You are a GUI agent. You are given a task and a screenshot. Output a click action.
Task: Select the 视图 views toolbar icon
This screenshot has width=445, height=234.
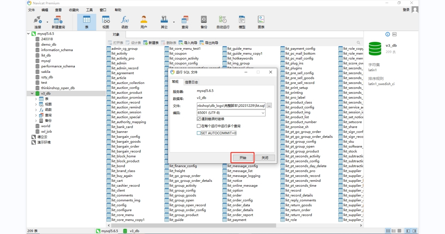coord(106,22)
